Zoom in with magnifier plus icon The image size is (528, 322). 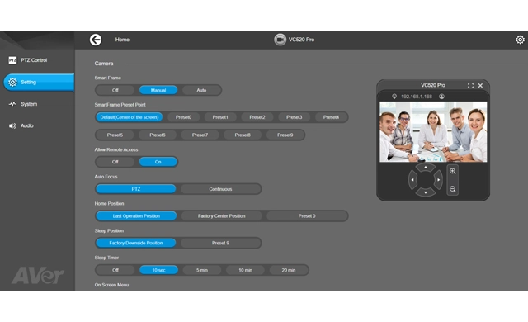[x=453, y=171]
